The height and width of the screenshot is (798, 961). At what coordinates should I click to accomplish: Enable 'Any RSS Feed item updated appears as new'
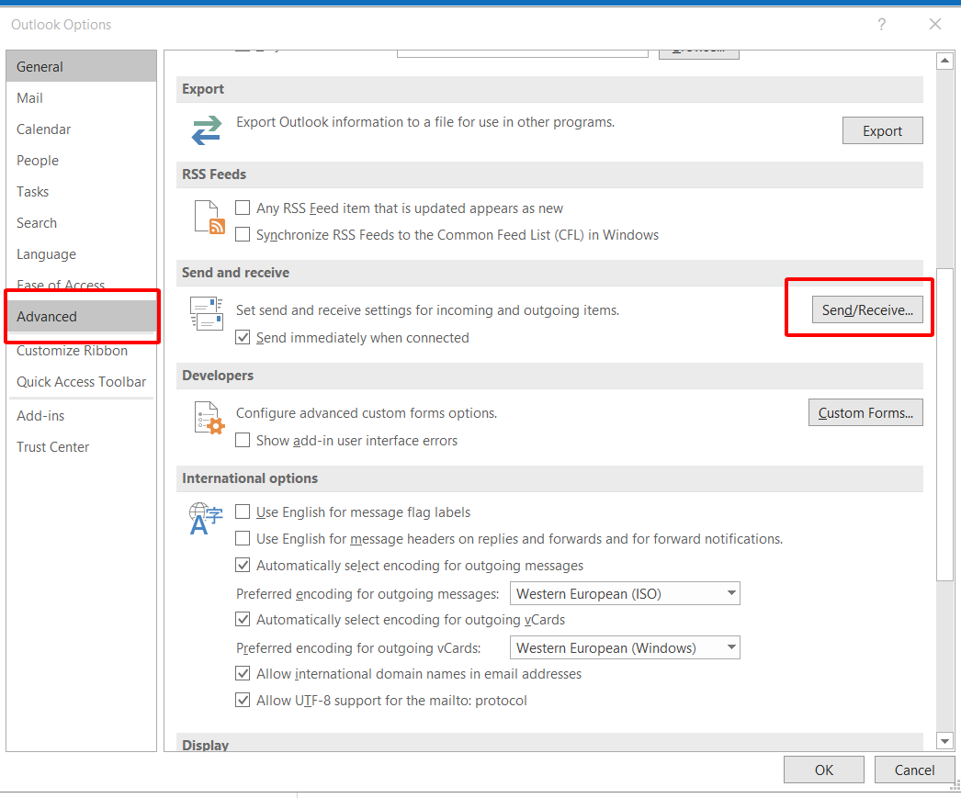(243, 208)
